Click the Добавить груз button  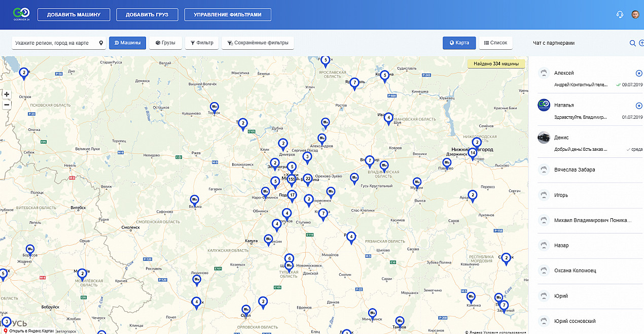(x=147, y=15)
